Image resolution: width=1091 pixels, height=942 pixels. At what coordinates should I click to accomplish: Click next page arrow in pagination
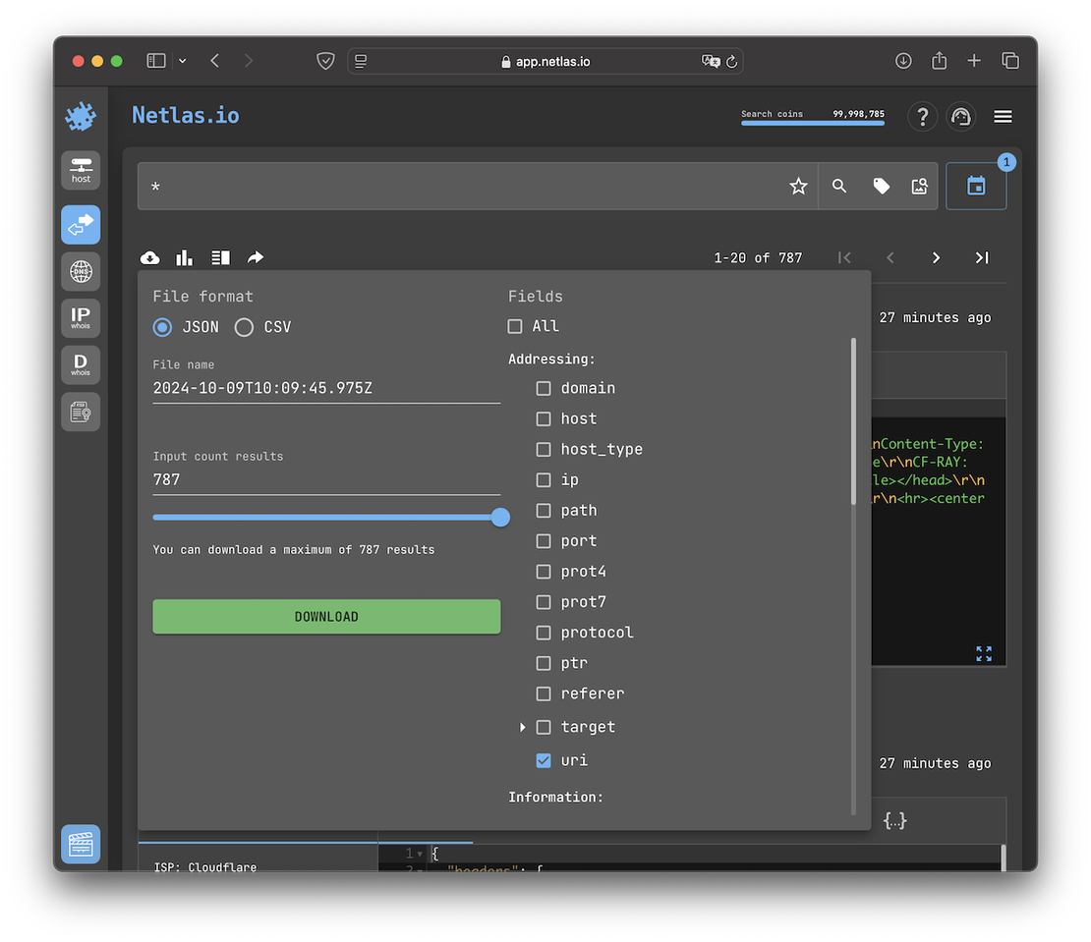tap(936, 257)
